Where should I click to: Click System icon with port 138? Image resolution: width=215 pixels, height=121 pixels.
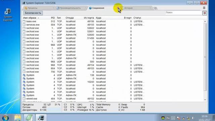pyautogui.click(x=24, y=75)
